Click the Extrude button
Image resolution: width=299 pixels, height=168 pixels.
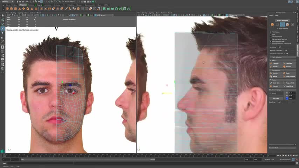276,73
